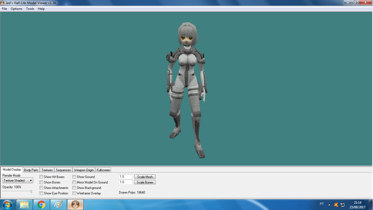Enable Show Attachments checkbox
Viewport: 373px width, 210px height.
click(x=41, y=188)
